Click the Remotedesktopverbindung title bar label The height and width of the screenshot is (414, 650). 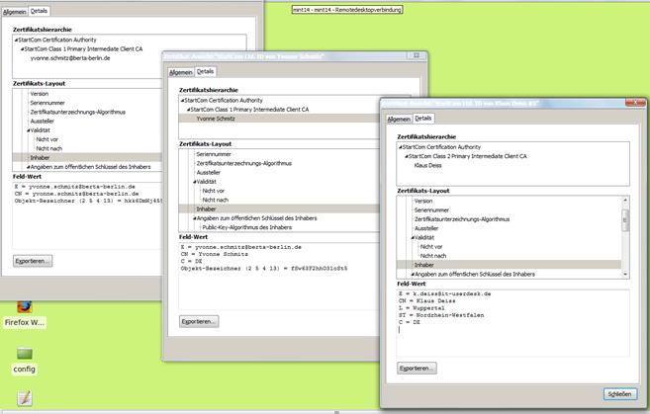347,10
